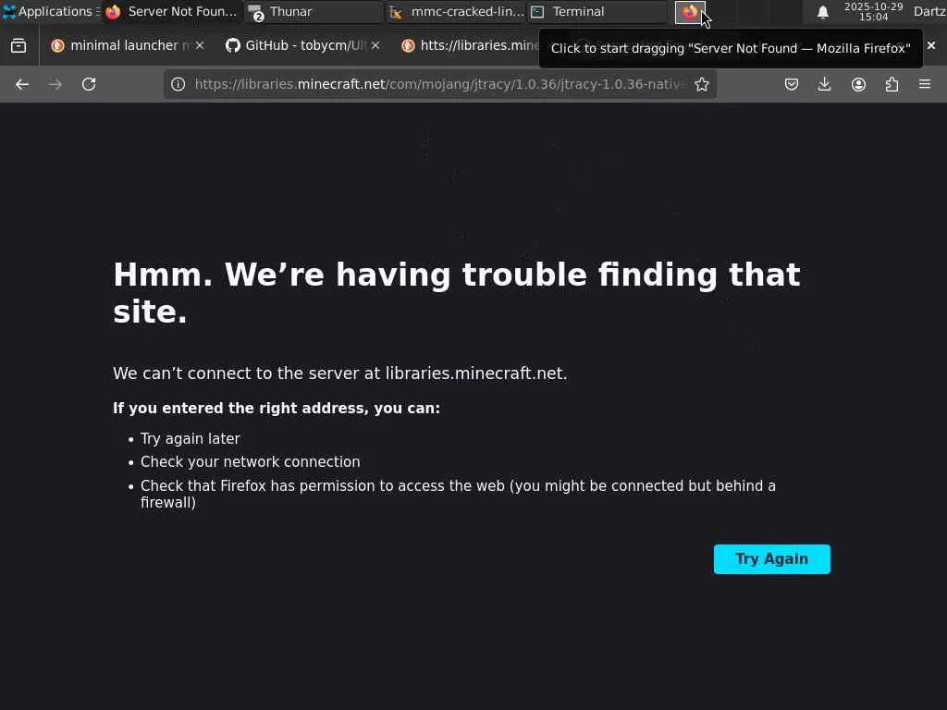947x710 pixels.
Task: Reload the current page
Action: 89,84
